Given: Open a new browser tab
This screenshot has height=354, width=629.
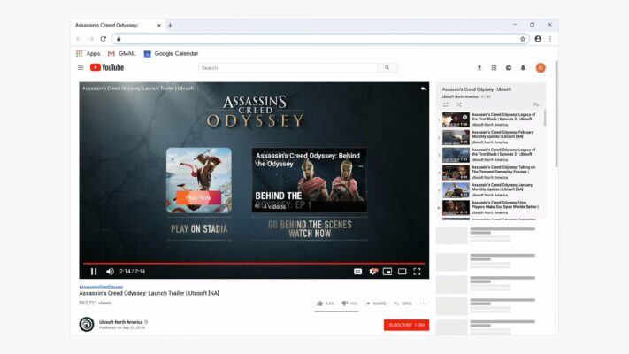Looking at the screenshot, I should tap(170, 26).
